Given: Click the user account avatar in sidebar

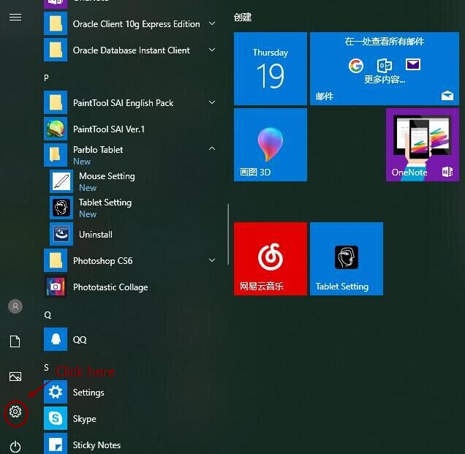Looking at the screenshot, I should [15, 306].
